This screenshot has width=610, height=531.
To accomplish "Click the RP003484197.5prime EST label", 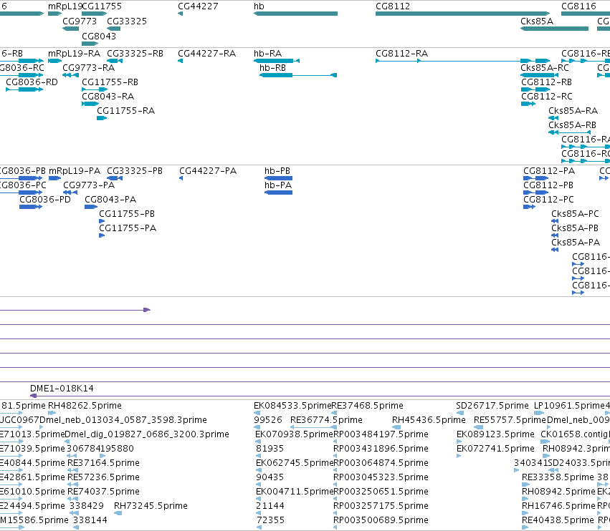I will click(x=381, y=434).
